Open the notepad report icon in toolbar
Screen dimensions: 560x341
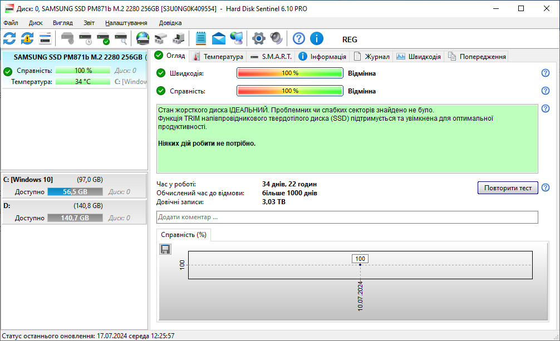point(201,38)
